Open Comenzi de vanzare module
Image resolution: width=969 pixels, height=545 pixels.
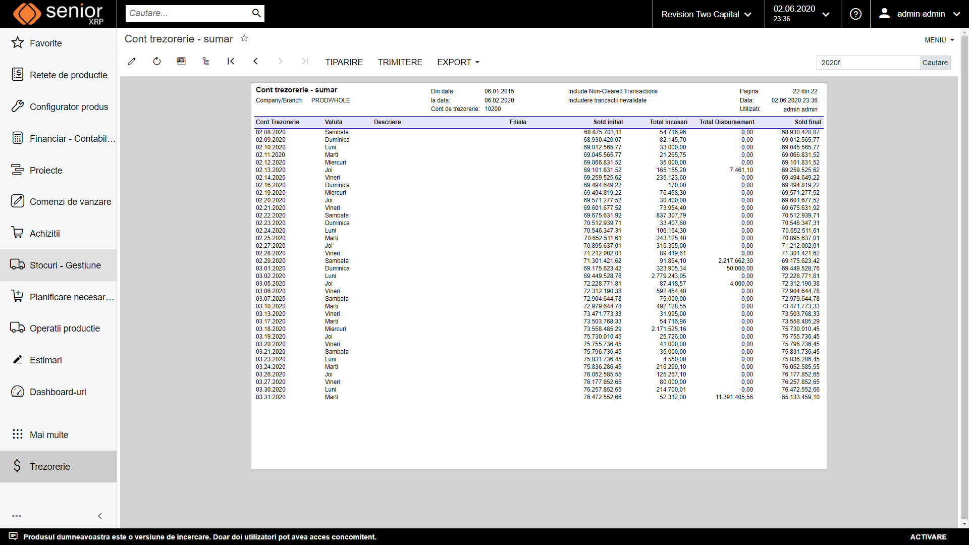pyautogui.click(x=59, y=202)
